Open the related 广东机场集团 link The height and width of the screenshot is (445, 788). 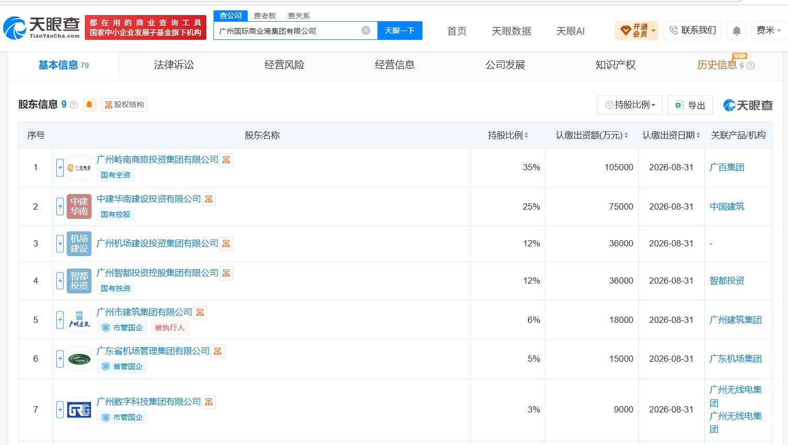(x=736, y=359)
